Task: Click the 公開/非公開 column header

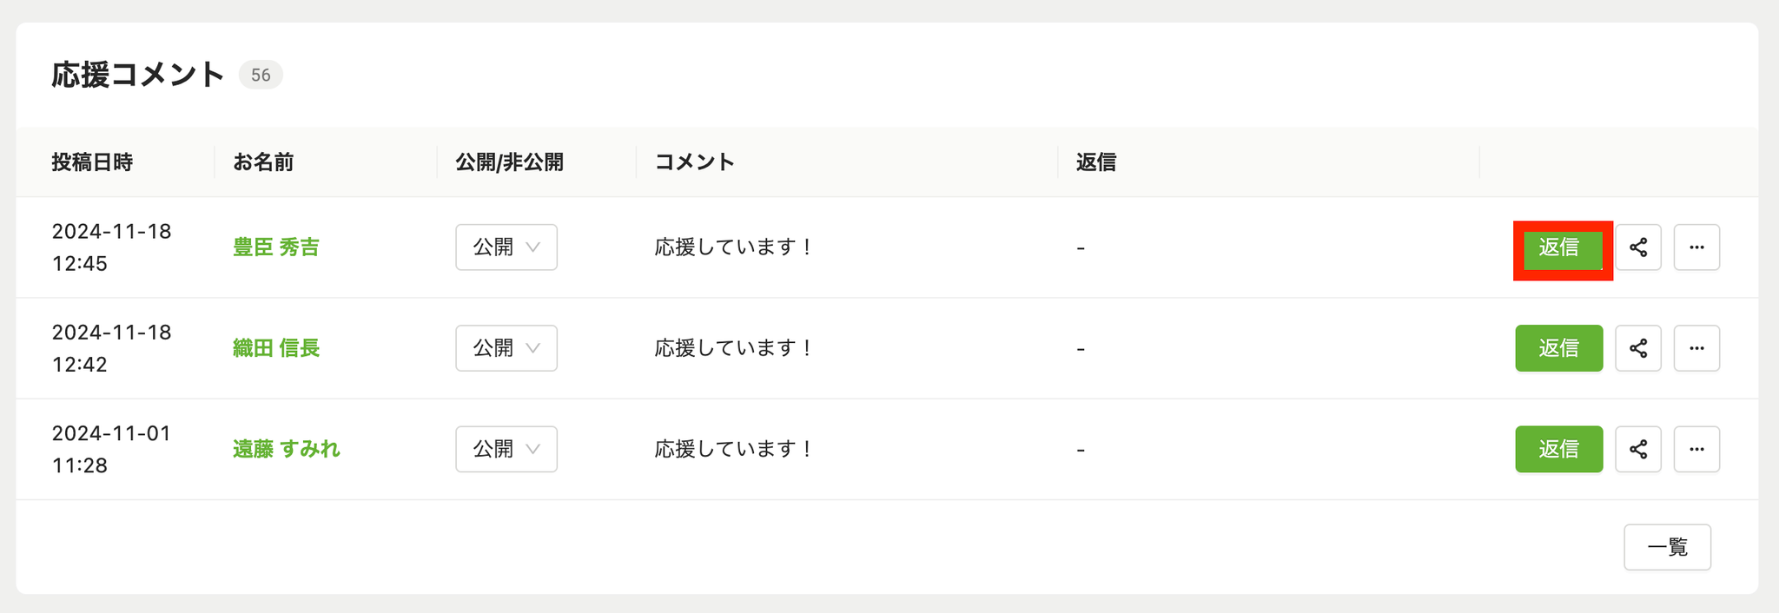Action: (x=510, y=162)
